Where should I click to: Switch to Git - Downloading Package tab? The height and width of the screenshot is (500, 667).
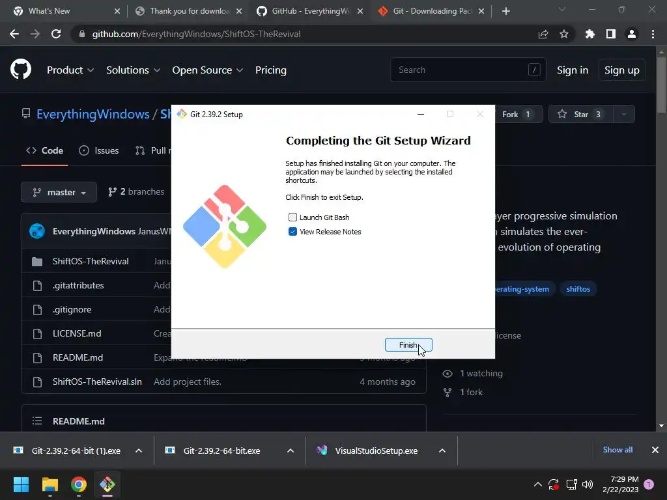click(432, 11)
